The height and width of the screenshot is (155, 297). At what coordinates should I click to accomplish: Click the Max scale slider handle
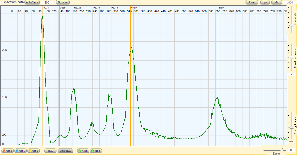[x=291, y=25]
